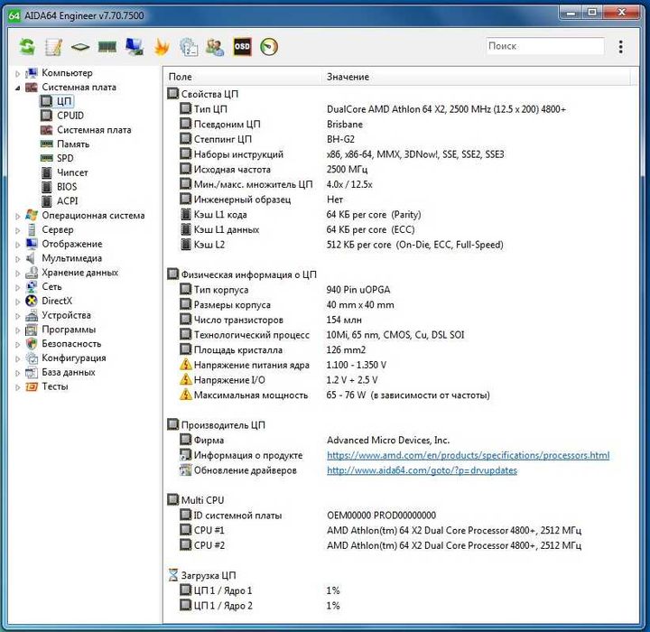The image size is (650, 632).
Task: Click the Конфигурация tree icon
Action: point(32,358)
